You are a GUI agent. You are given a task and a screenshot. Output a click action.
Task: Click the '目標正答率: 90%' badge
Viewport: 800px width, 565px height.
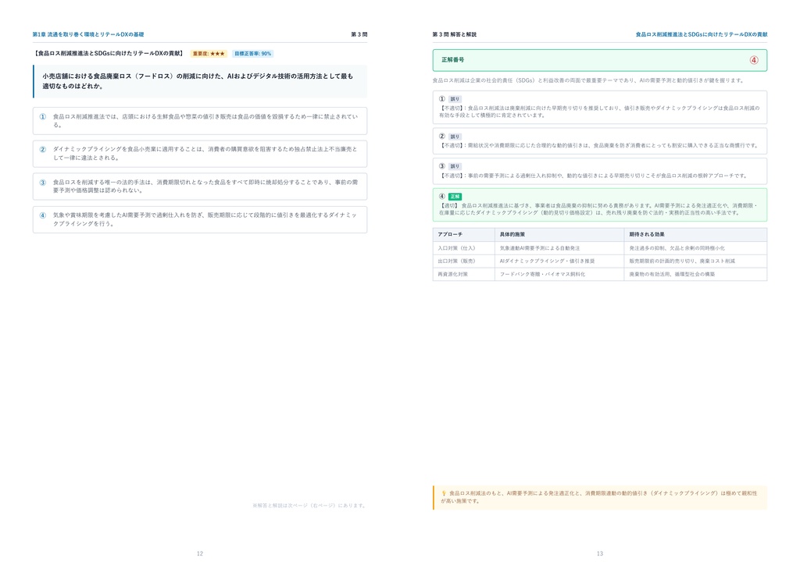pos(253,54)
